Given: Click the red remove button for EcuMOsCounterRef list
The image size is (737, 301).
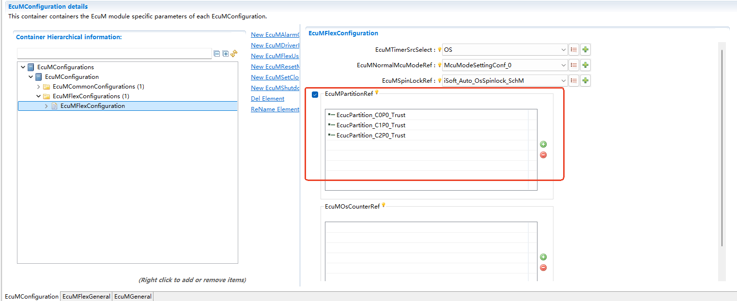Looking at the screenshot, I should click(543, 268).
